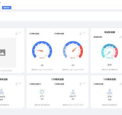The width and height of the screenshot is (122, 115).
Task: Open the three-dot menu in image placeholder card
Action: 20,33
